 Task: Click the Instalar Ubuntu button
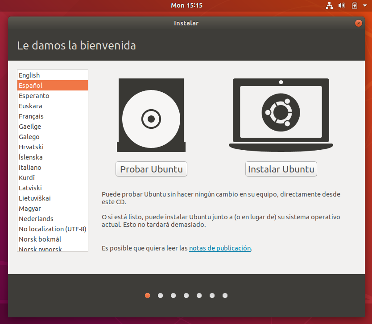281,169
